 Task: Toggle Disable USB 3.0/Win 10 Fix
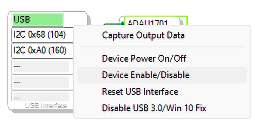point(154,108)
